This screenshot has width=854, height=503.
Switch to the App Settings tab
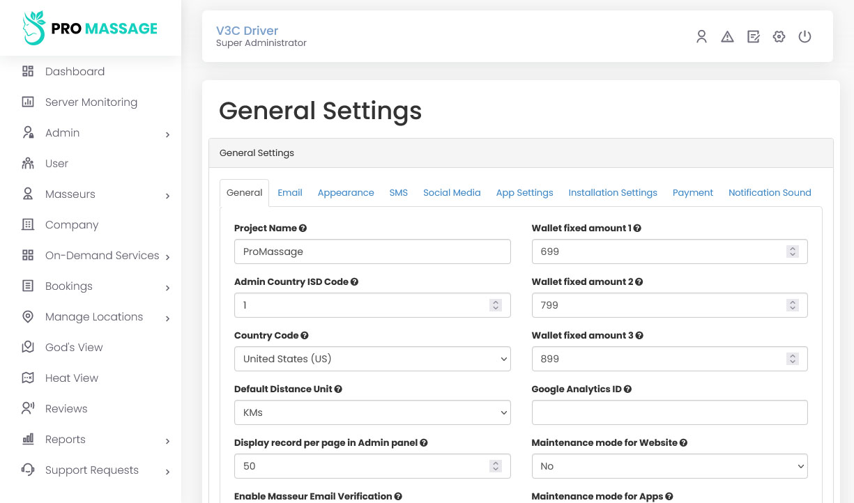pyautogui.click(x=525, y=193)
